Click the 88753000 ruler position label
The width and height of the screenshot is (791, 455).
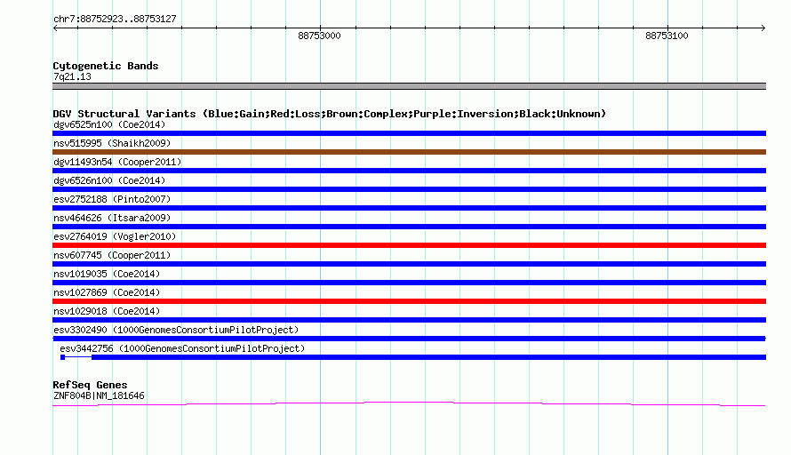319,36
